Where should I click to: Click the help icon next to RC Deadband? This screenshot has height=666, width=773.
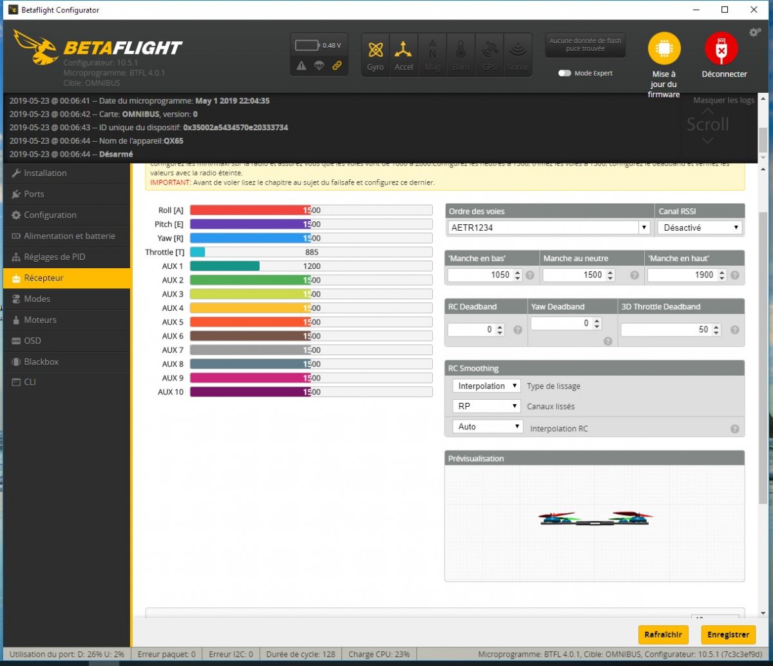click(x=517, y=330)
